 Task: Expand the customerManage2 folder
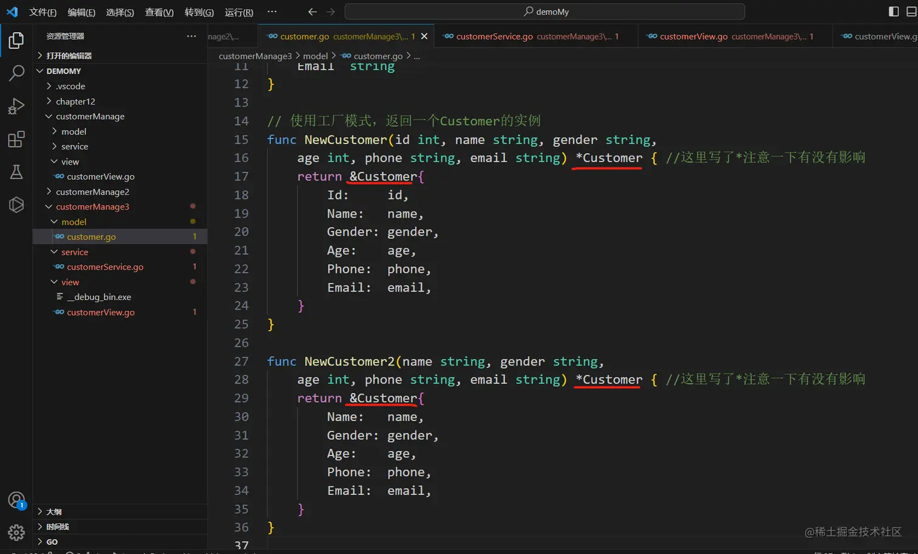tap(92, 192)
